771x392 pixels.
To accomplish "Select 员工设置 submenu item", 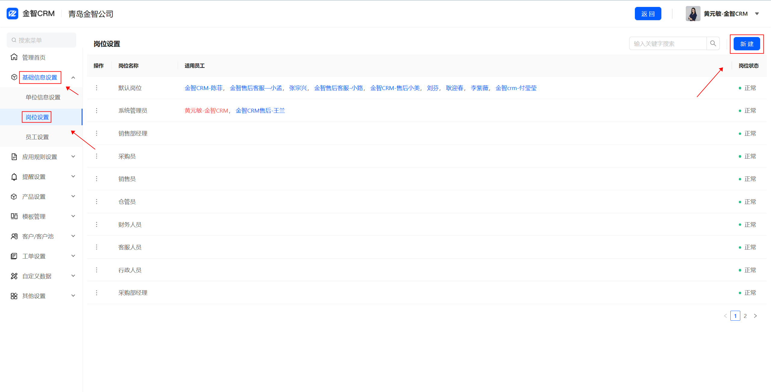I will pos(37,137).
